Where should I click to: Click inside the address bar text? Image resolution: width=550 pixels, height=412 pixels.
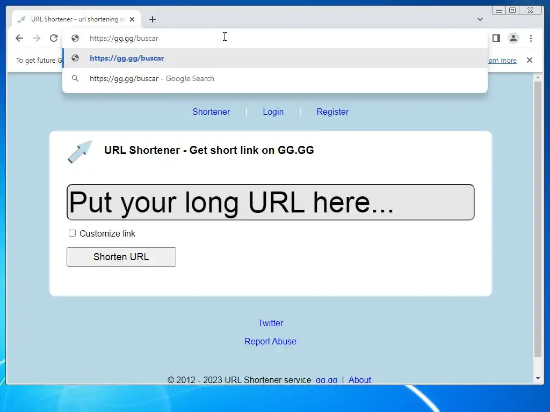[124, 38]
